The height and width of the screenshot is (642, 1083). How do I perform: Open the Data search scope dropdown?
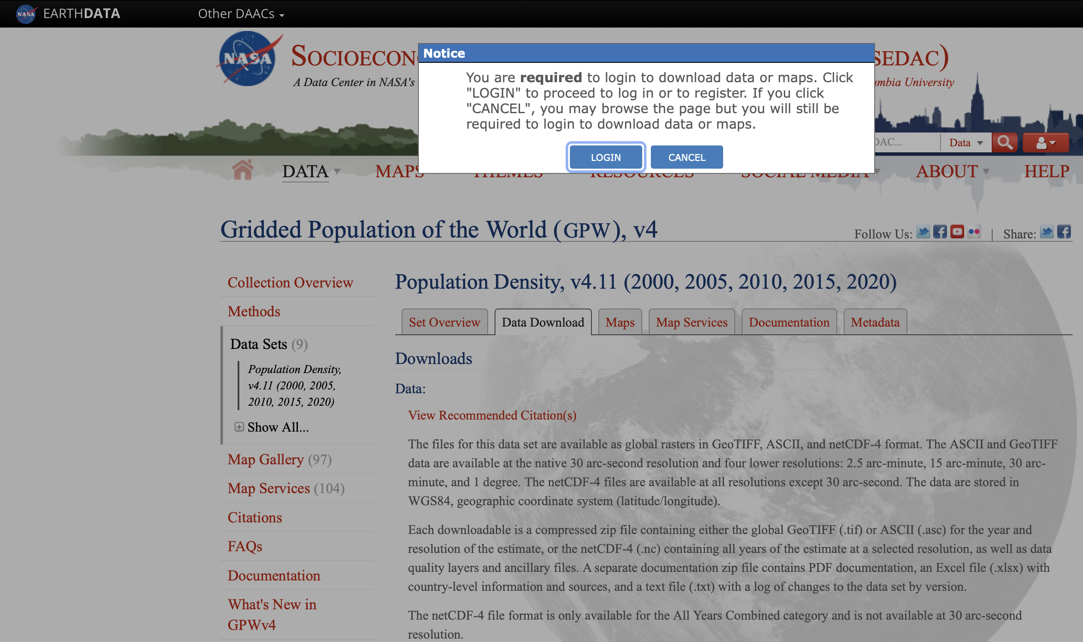click(966, 143)
